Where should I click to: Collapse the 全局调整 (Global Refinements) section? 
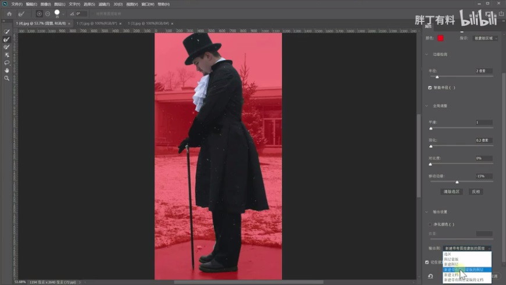pyautogui.click(x=426, y=106)
